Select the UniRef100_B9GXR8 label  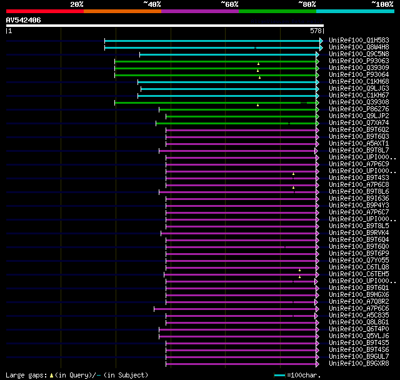click(x=359, y=364)
